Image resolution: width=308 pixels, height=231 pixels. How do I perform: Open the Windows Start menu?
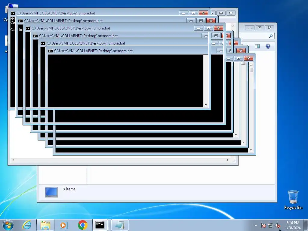(x=8, y=225)
